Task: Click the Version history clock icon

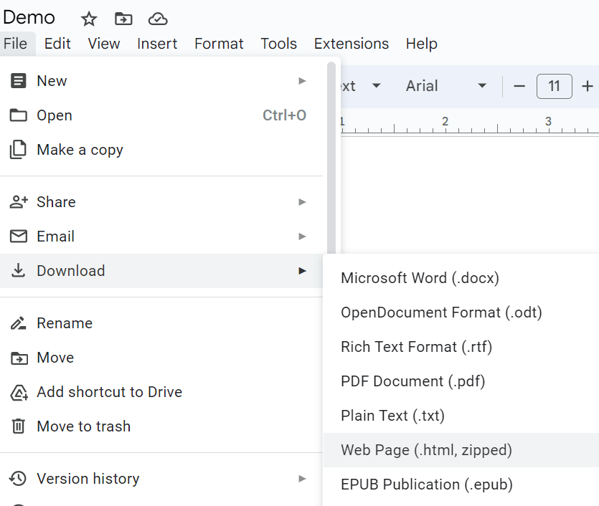Action: pos(18,479)
